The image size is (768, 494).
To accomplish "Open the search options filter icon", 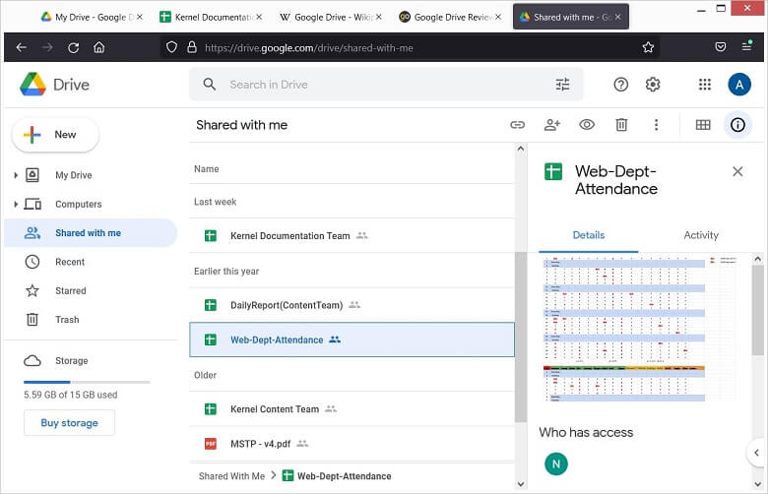I will click(563, 85).
